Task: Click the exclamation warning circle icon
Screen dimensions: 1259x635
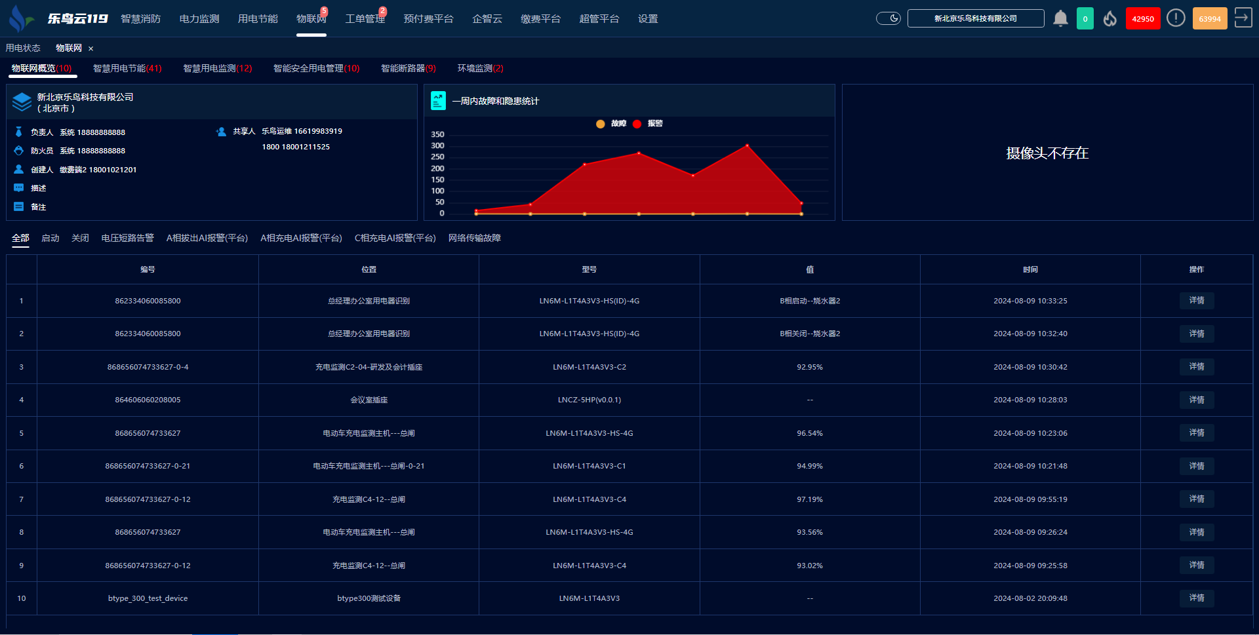Action: pyautogui.click(x=1176, y=18)
